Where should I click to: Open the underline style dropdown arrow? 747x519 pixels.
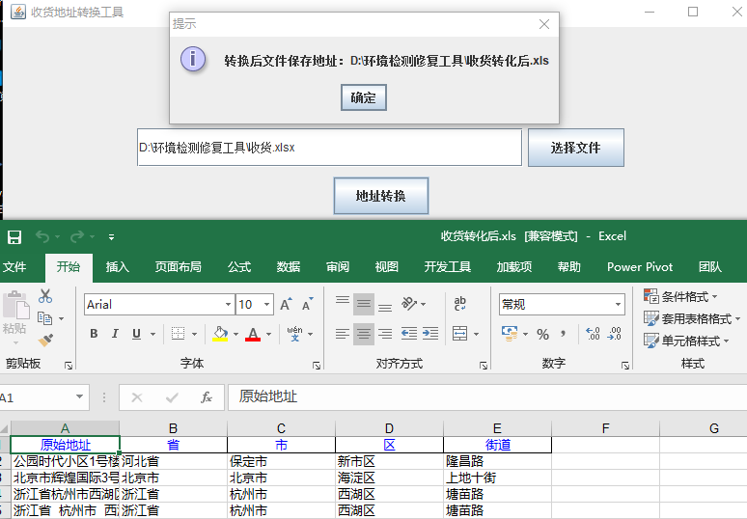(x=152, y=334)
